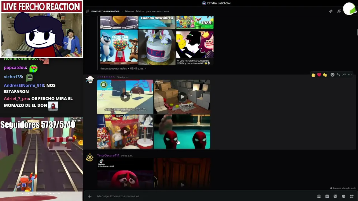Open the apps launcher icon
The width and height of the screenshot is (358, 201).
[x=352, y=196]
